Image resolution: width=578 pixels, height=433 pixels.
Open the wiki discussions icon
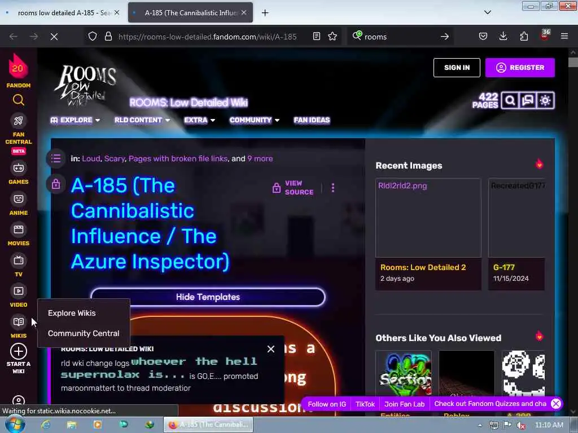pos(528,100)
